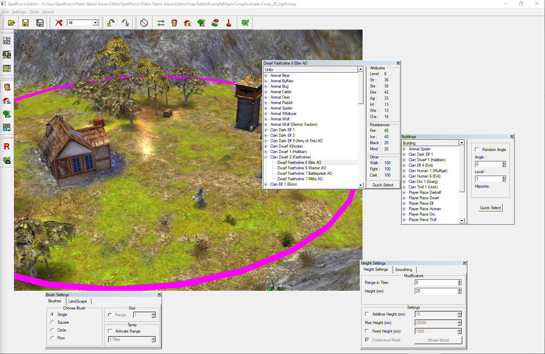Select the place-unit face icon in sidebar
Screen dimensions: 545x354
pyautogui.click(x=7, y=87)
